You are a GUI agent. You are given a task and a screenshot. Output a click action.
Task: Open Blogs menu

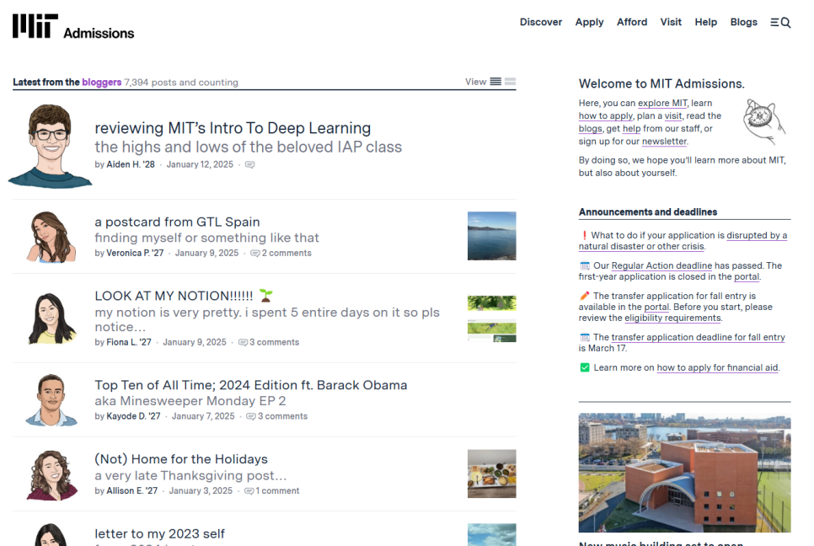(x=743, y=22)
